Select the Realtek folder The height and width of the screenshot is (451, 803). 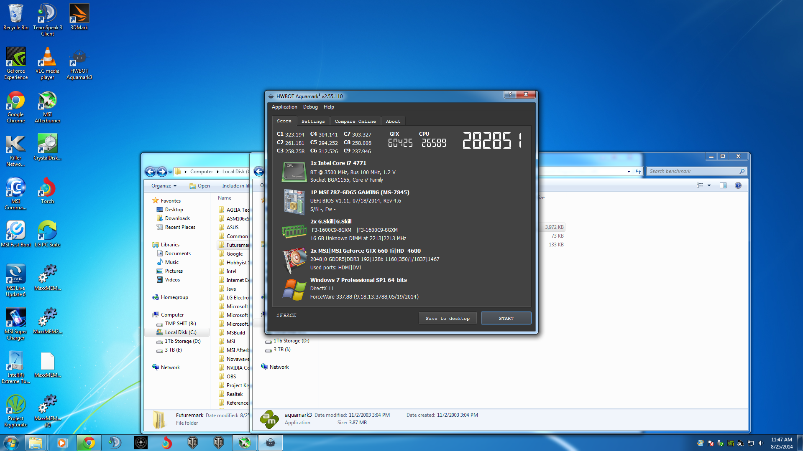234,394
